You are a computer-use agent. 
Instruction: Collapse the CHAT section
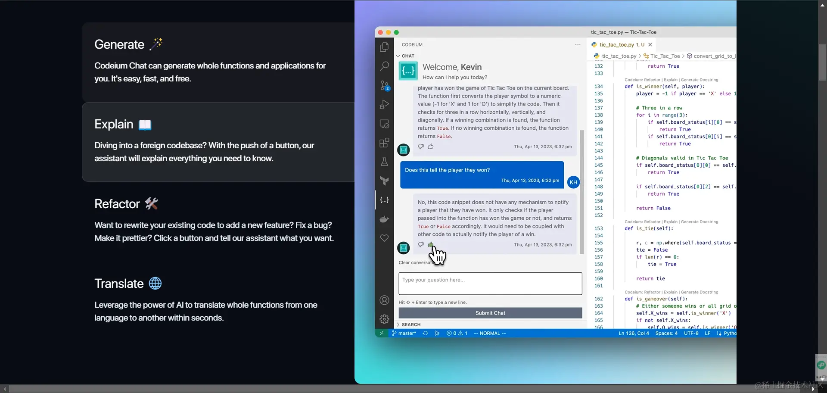coord(405,56)
